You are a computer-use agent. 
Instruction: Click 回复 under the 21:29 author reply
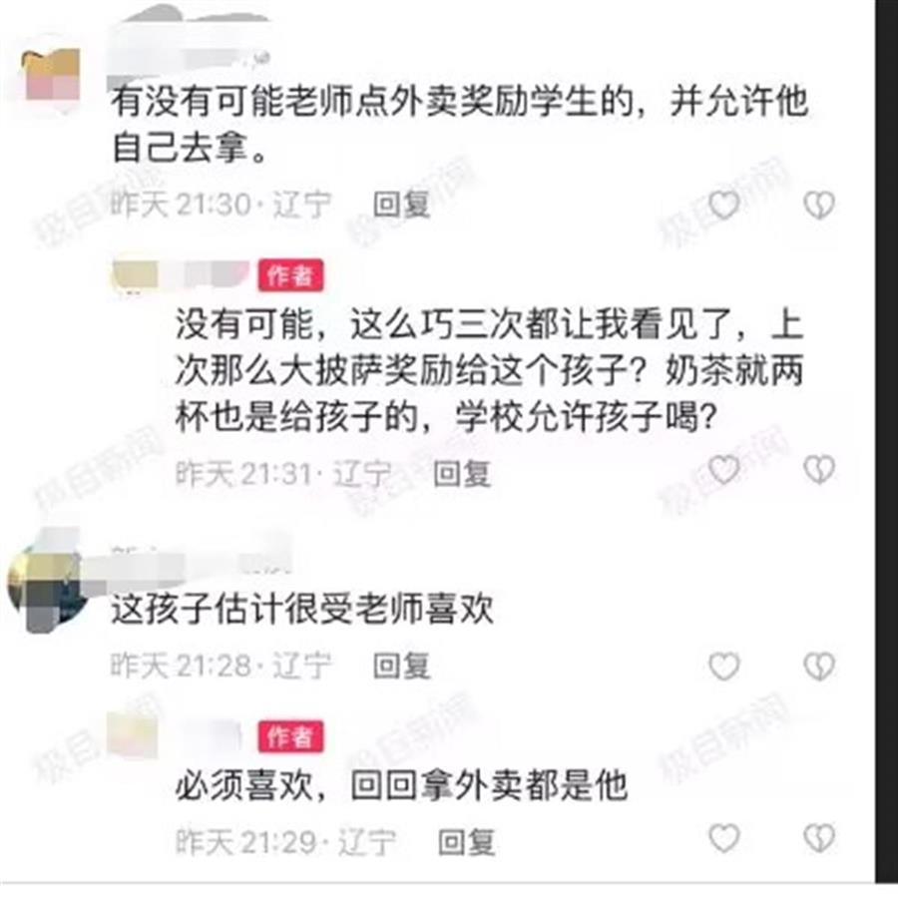tap(466, 842)
